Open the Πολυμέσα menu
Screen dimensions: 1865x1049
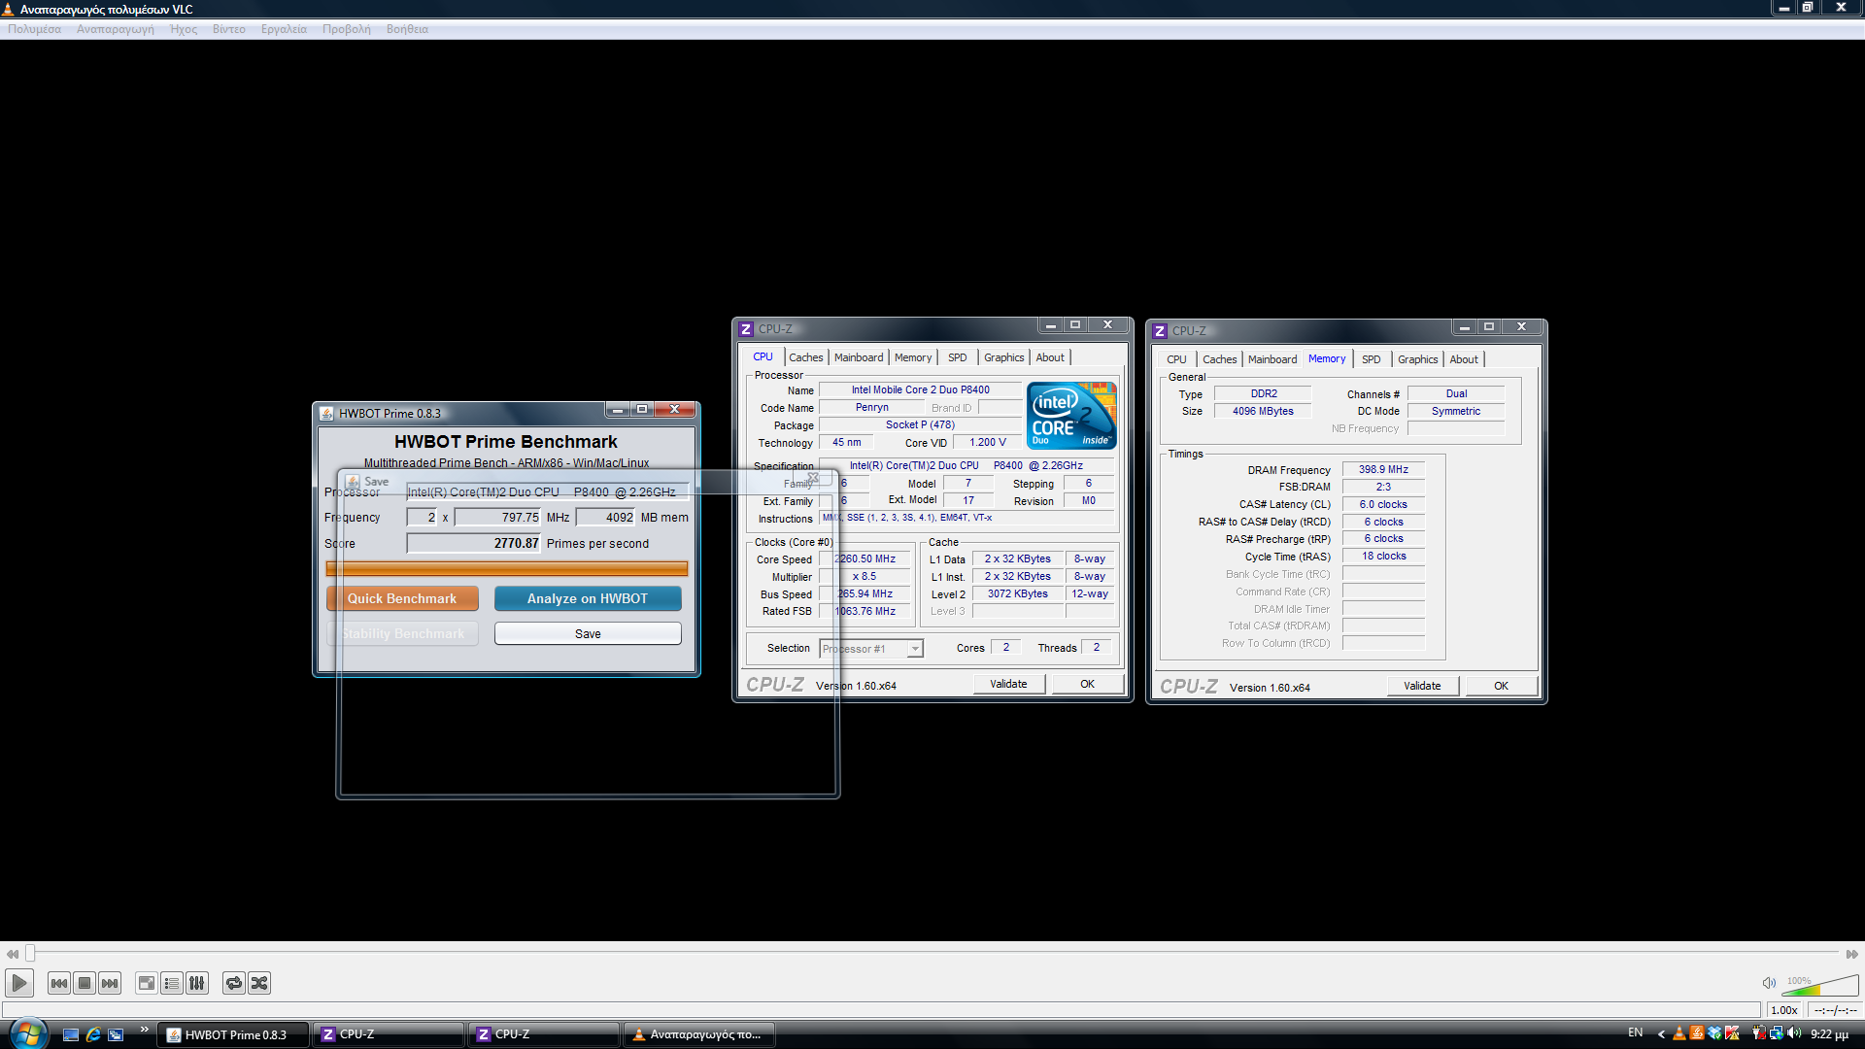pos(34,29)
